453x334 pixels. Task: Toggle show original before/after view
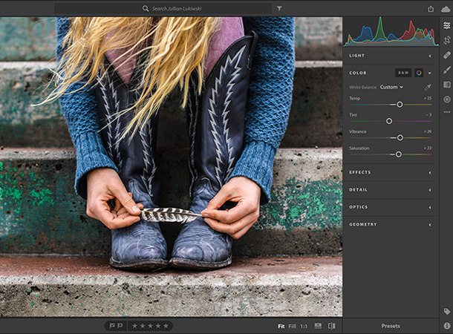click(331, 326)
